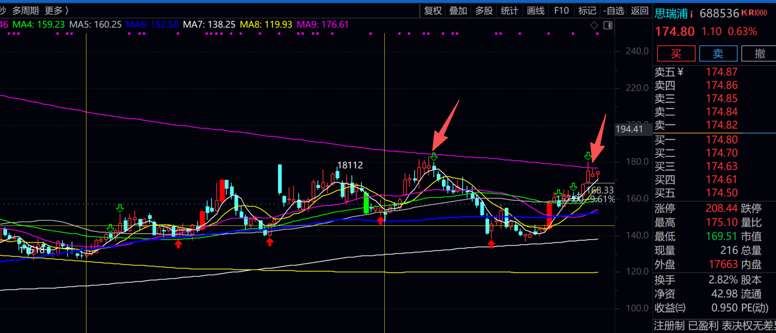
Task: Open the 画线 drawing tools menu
Action: point(535,11)
